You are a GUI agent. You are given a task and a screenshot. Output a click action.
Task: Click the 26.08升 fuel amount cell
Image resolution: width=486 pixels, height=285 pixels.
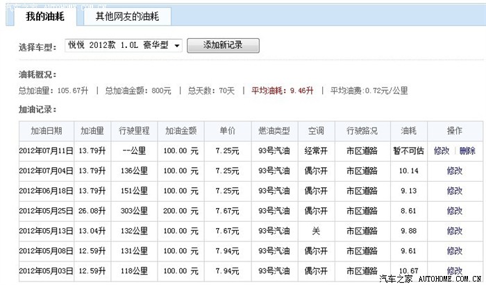(92, 211)
